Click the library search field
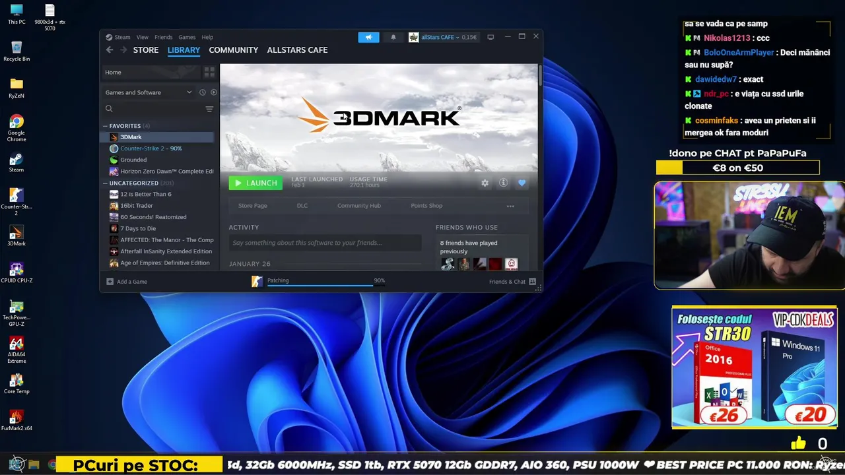 coord(152,109)
